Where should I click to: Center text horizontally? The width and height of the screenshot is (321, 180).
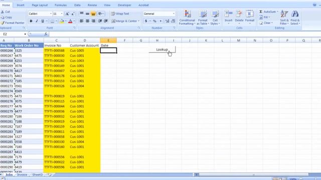(x=87, y=21)
